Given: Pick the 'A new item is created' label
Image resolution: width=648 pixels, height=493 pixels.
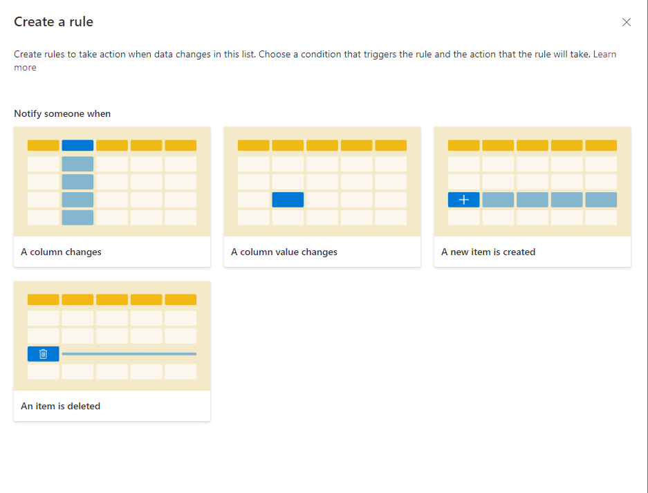Looking at the screenshot, I should (488, 252).
